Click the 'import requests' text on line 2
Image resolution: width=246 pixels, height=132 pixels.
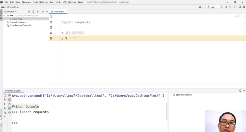[x=76, y=22]
